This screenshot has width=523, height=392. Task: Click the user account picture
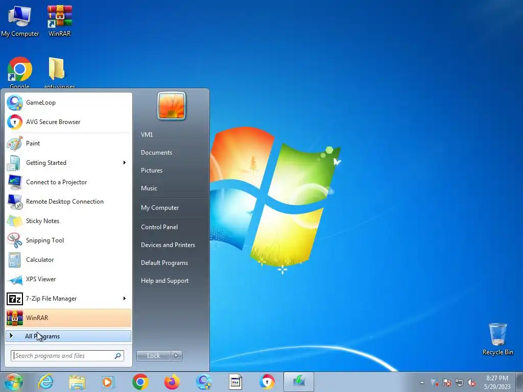click(x=172, y=106)
